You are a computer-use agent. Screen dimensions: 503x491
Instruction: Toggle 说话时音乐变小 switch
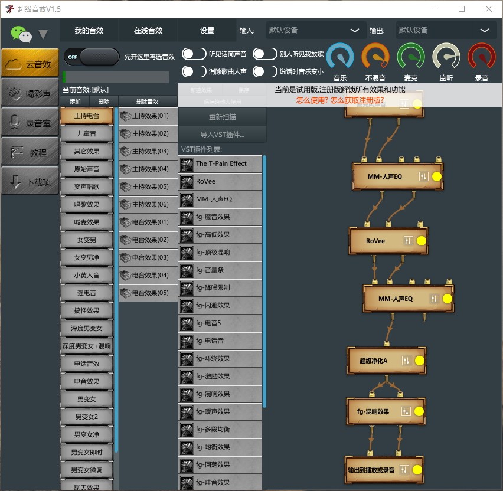pos(264,71)
